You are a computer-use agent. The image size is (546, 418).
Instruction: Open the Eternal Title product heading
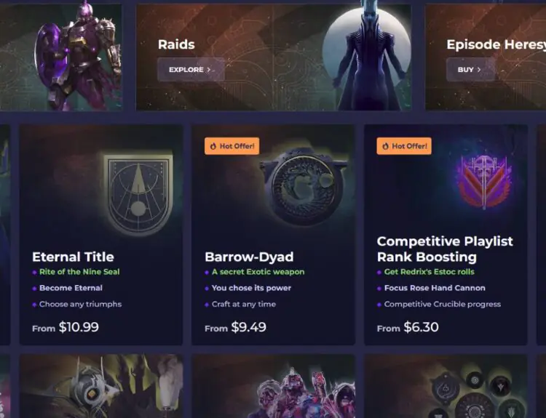pos(73,257)
